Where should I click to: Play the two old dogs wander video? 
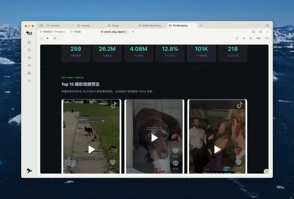click(91, 149)
